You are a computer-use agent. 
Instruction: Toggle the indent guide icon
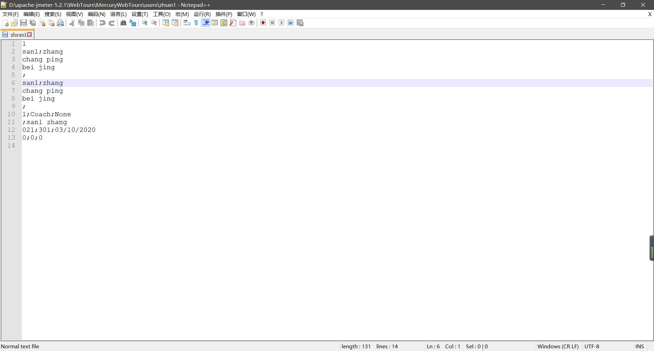pos(205,23)
